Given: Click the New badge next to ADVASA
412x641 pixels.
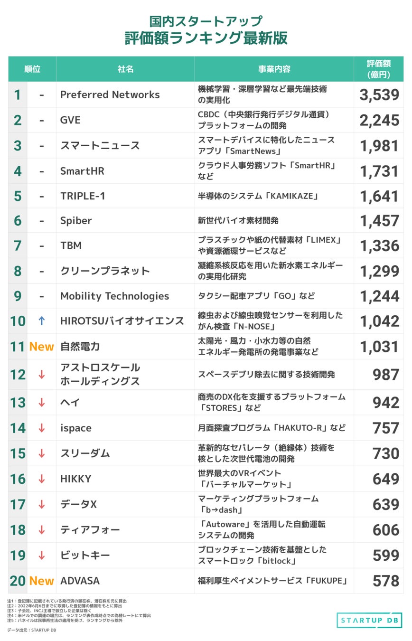Looking at the screenshot, I should (41, 581).
